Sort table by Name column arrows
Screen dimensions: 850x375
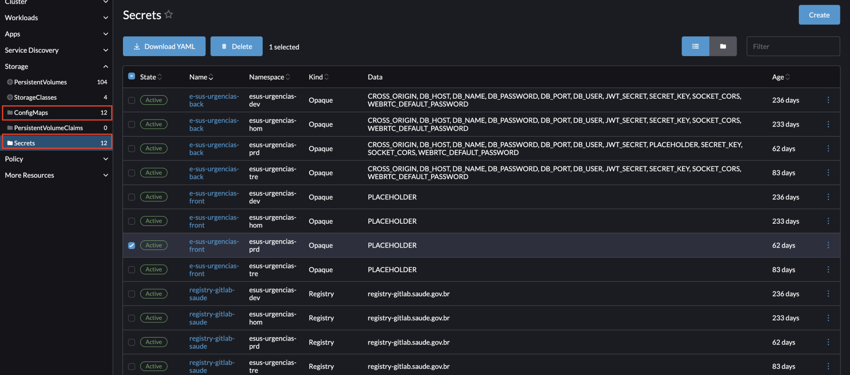point(211,77)
